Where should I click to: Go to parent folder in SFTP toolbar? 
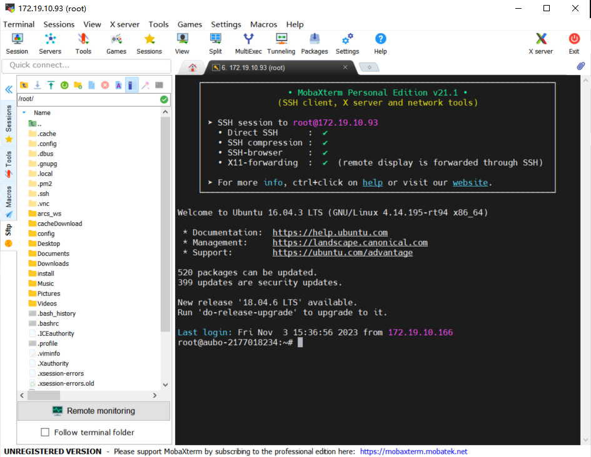24,85
